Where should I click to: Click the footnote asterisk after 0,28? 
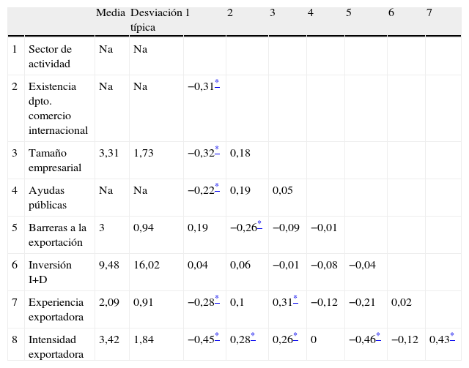pos(253,337)
